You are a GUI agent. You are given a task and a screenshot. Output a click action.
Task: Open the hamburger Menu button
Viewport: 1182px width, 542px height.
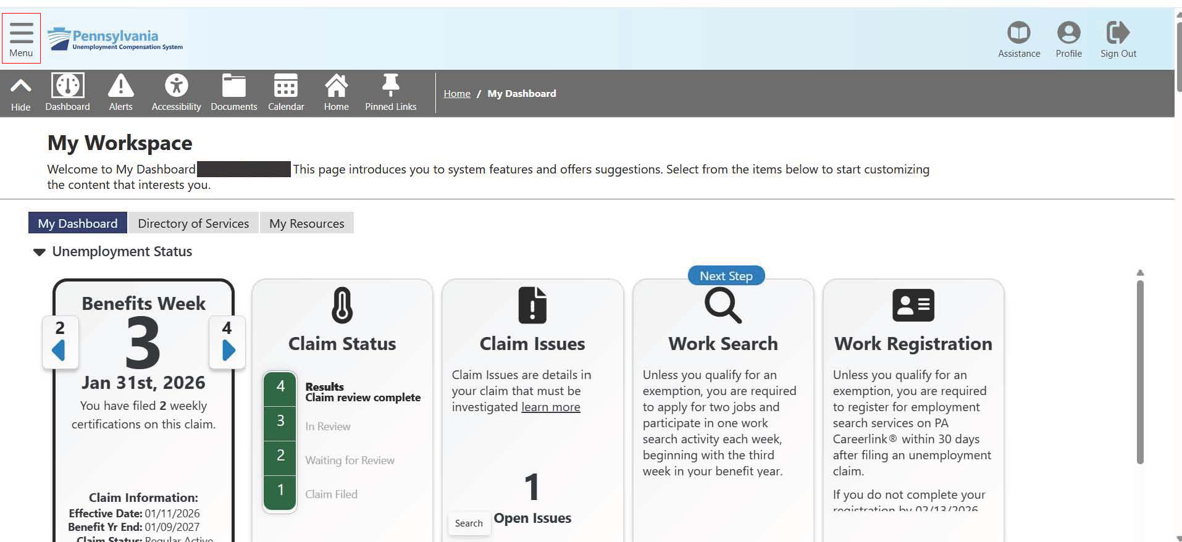[21, 38]
